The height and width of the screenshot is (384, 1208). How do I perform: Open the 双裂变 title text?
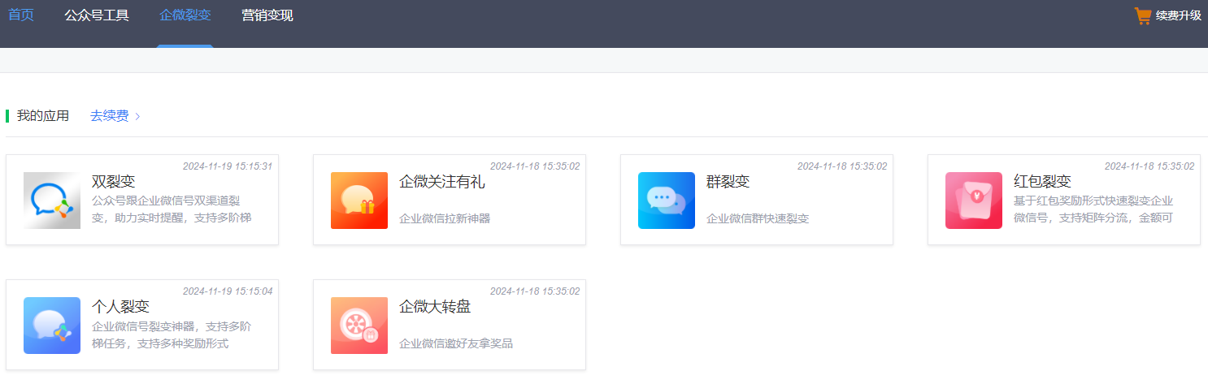[x=113, y=182]
